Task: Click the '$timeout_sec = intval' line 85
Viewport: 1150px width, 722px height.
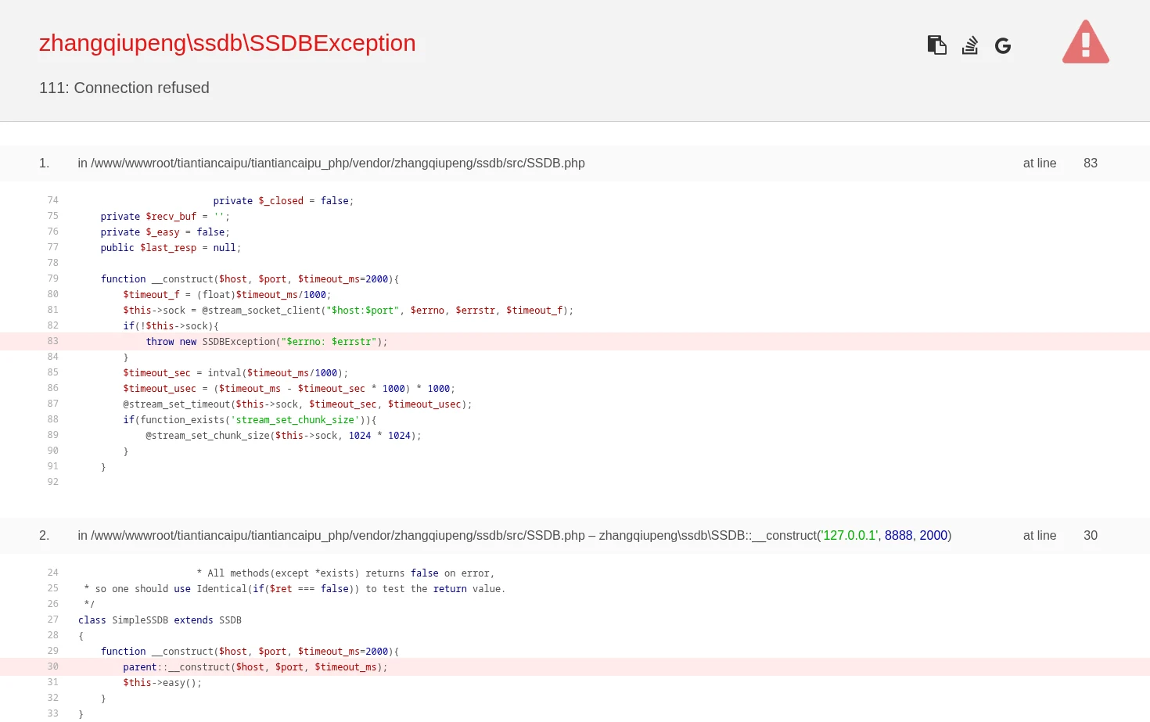Action: [x=235, y=373]
